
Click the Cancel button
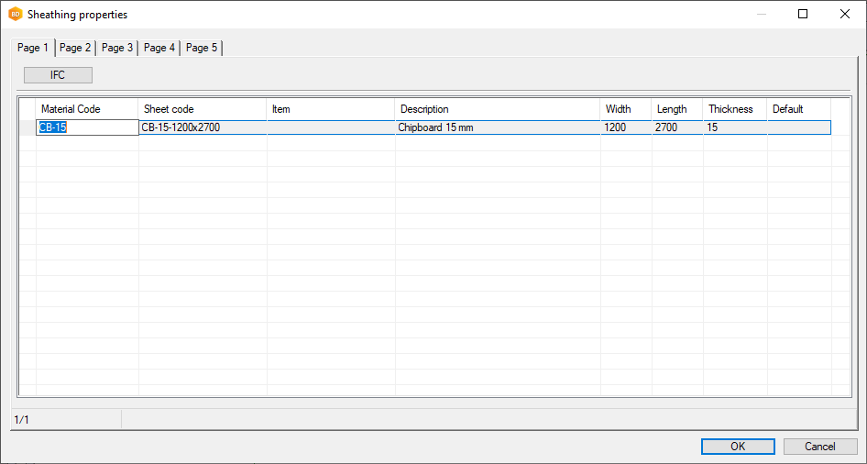pos(819,447)
